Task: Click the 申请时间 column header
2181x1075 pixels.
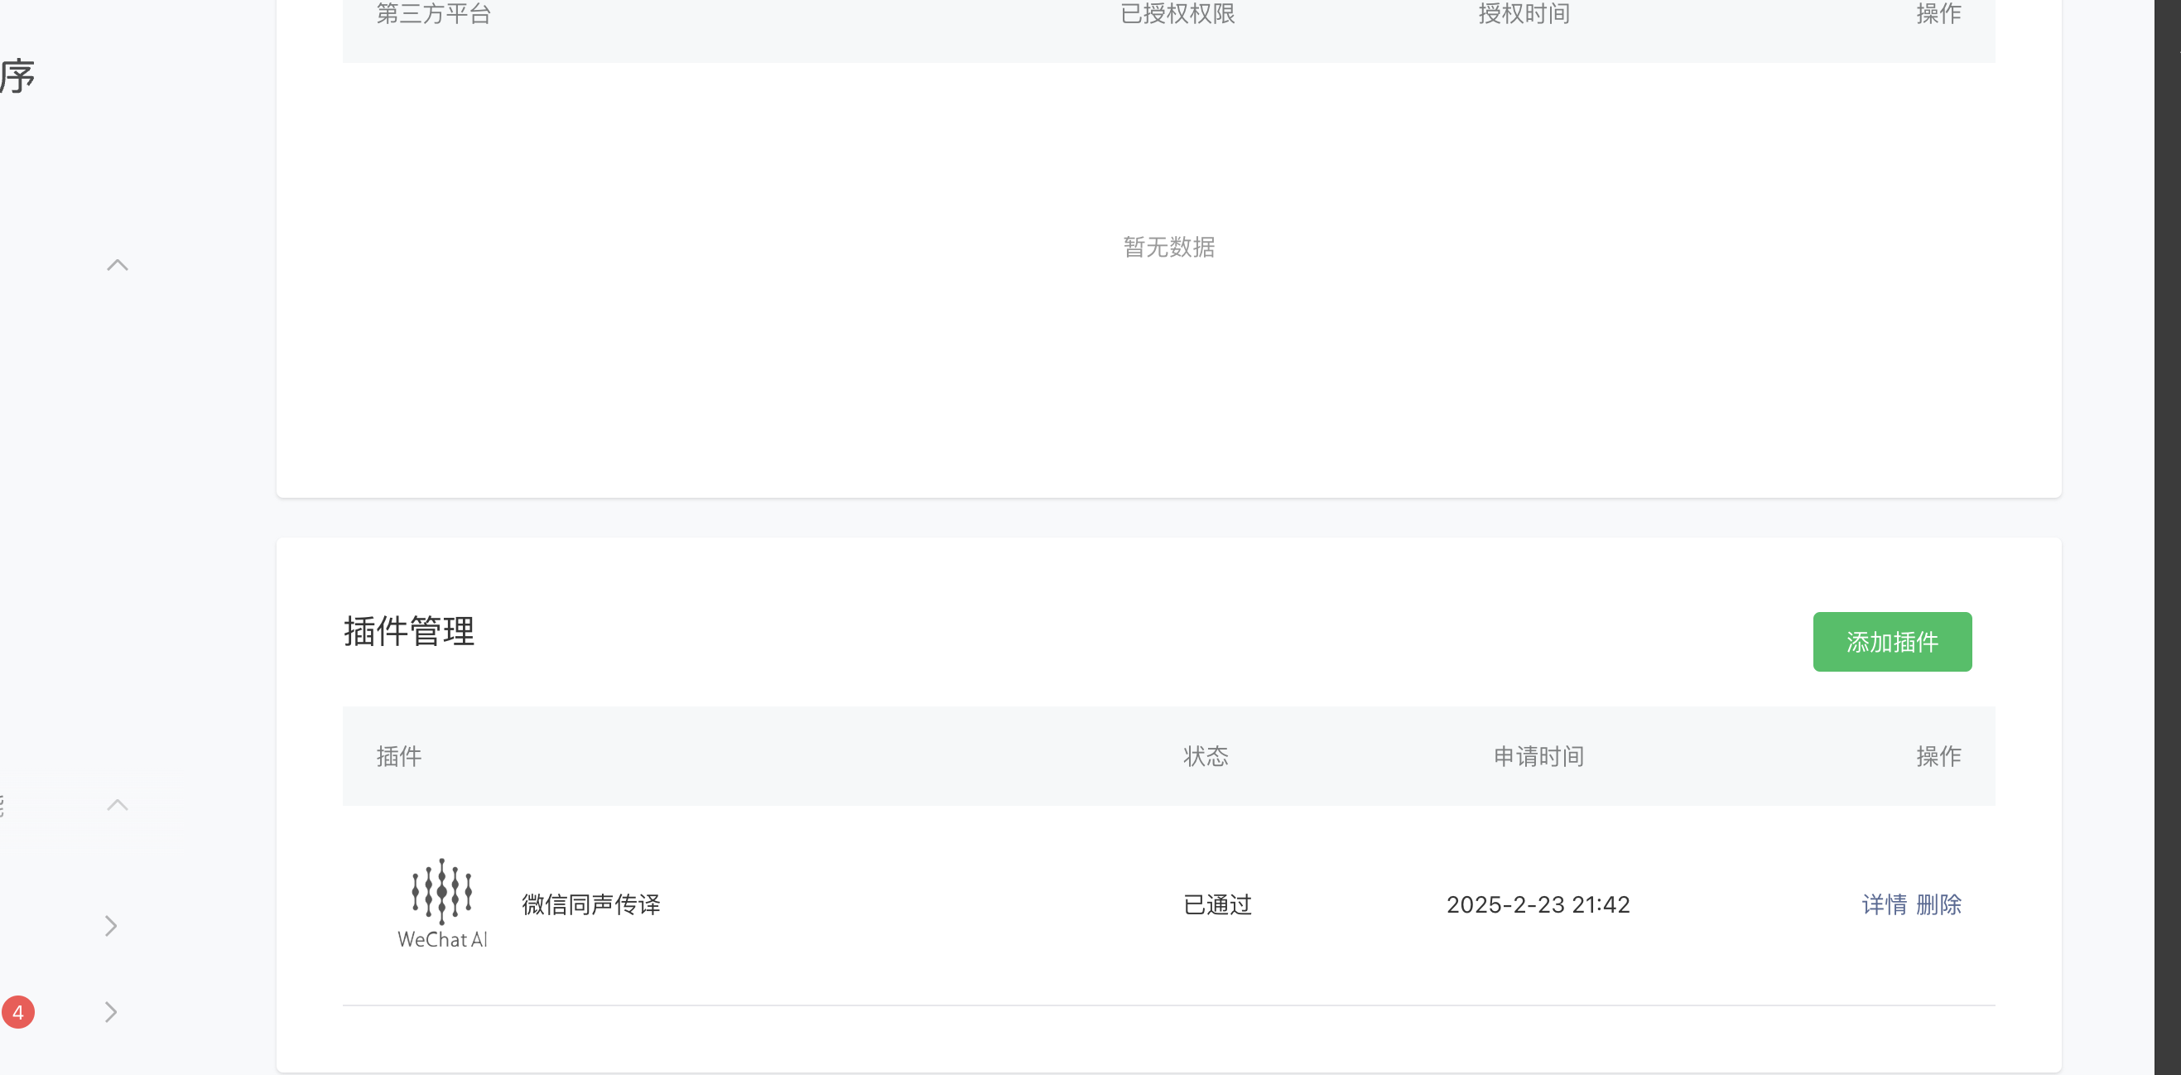Action: coord(1538,755)
